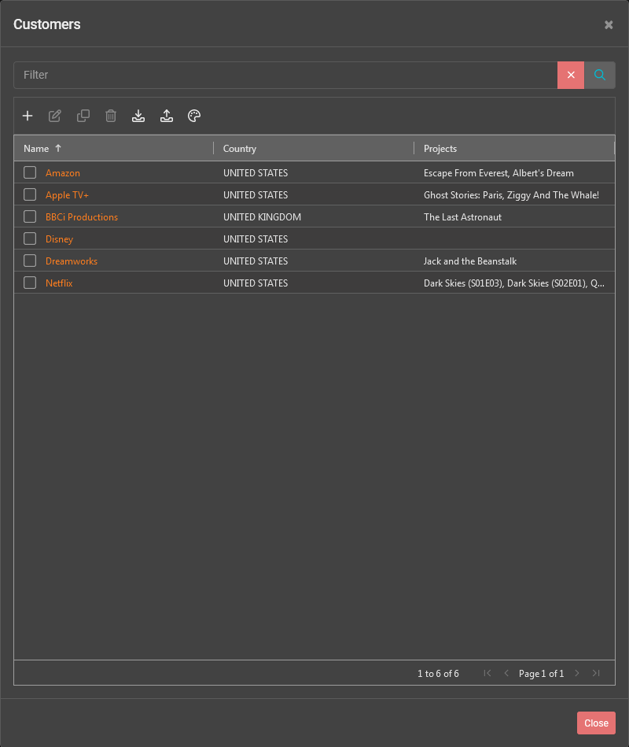Image resolution: width=629 pixels, height=747 pixels.
Task: Click the Add new customer plus icon
Action: tap(28, 116)
